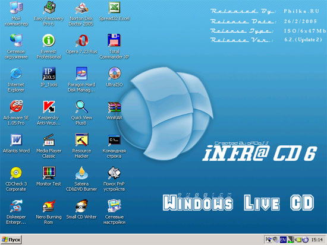
Task: Click the Everest Professional icon
Action: (x=49, y=40)
